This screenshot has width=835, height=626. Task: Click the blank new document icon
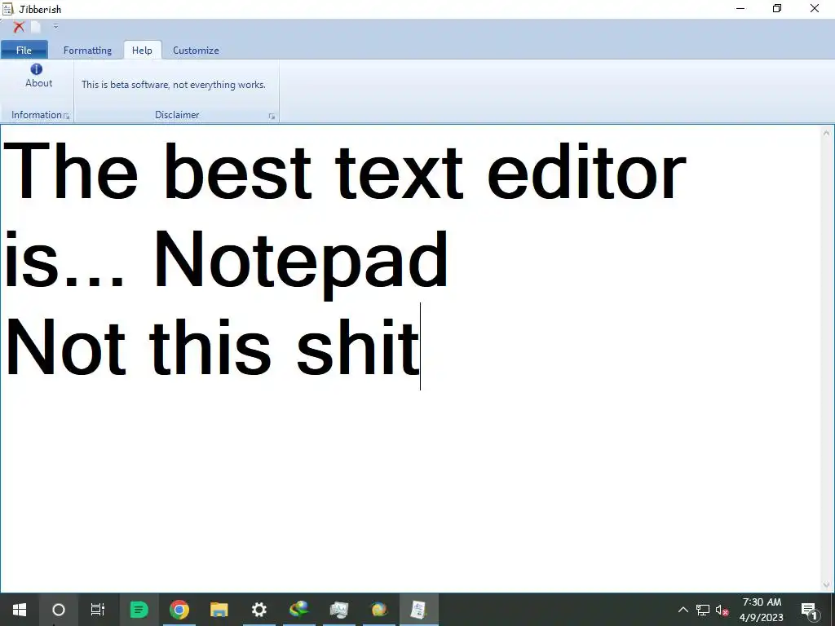[36, 27]
